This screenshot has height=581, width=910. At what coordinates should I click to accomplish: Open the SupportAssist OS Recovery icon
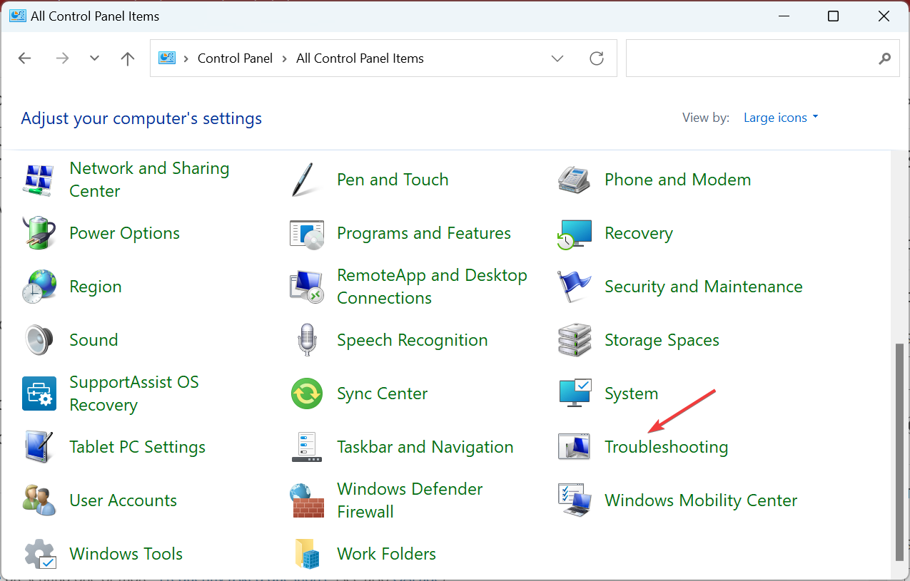tap(39, 394)
